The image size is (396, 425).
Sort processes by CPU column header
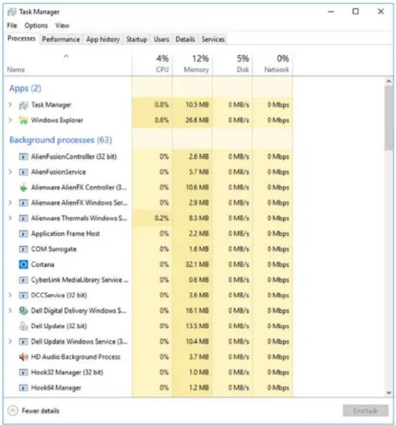pyautogui.click(x=152, y=64)
